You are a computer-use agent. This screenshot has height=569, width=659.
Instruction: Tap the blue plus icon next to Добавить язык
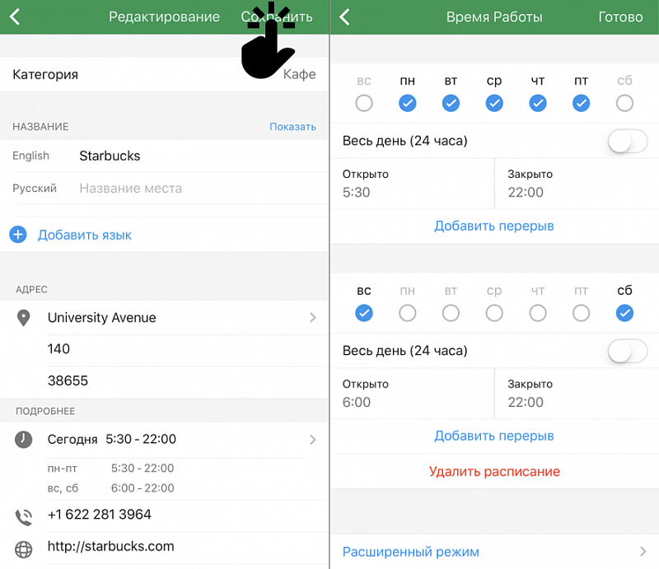click(x=18, y=235)
